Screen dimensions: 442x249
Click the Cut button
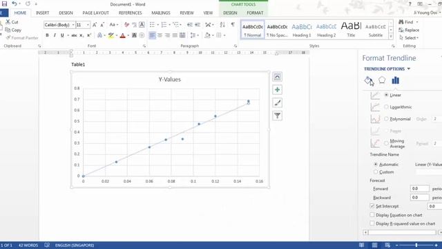(12, 22)
